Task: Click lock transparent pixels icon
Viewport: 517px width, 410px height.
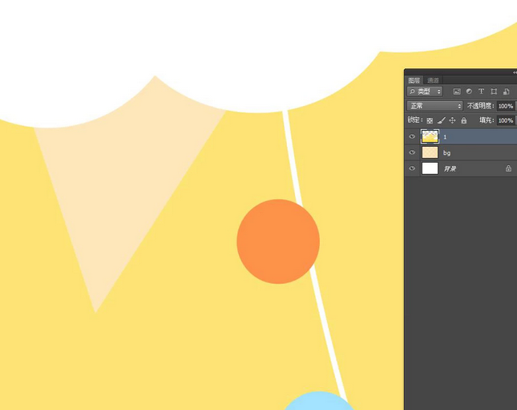Action: (430, 120)
